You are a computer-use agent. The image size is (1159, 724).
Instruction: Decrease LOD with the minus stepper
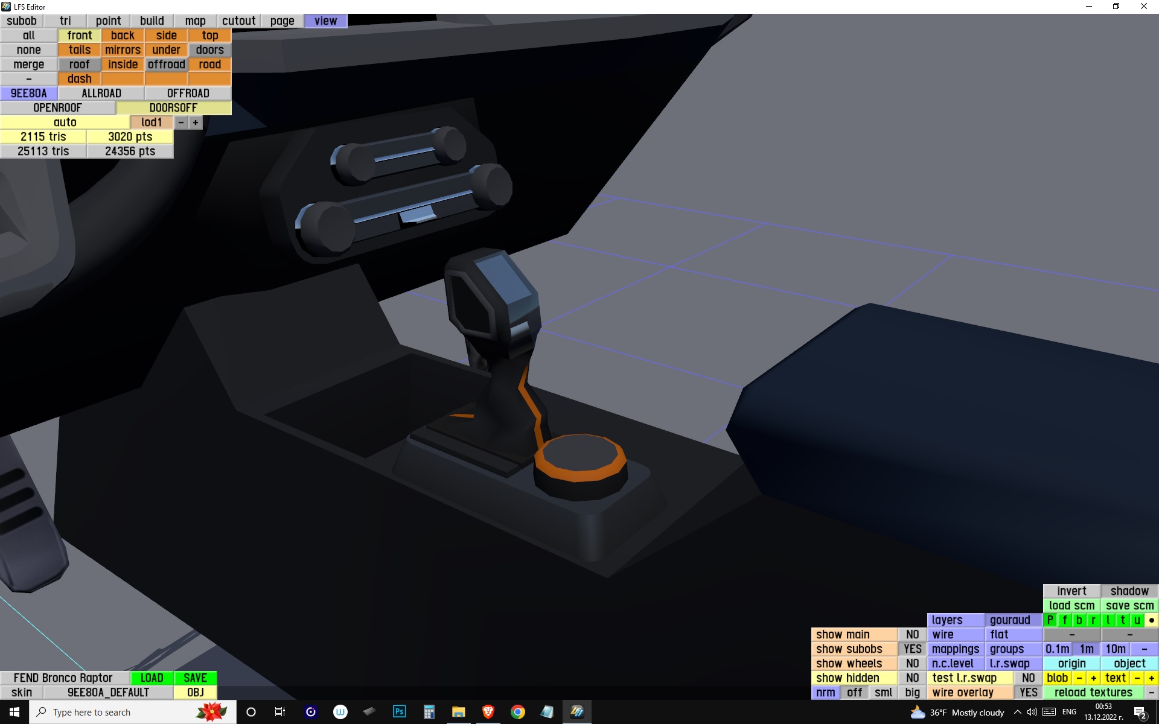pos(180,122)
